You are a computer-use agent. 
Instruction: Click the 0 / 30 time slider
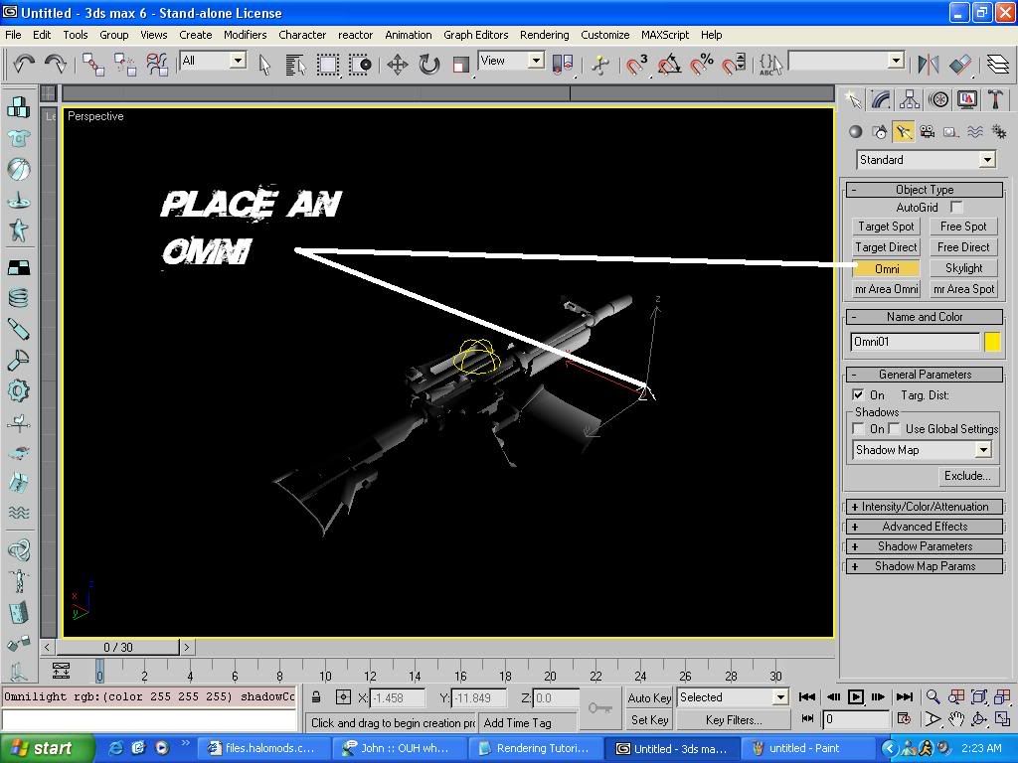(x=117, y=648)
